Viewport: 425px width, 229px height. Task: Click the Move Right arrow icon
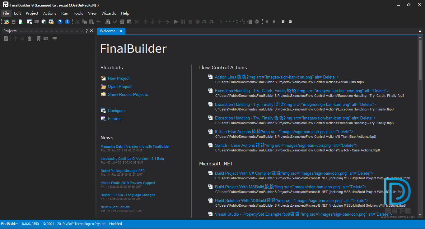[x=167, y=22]
